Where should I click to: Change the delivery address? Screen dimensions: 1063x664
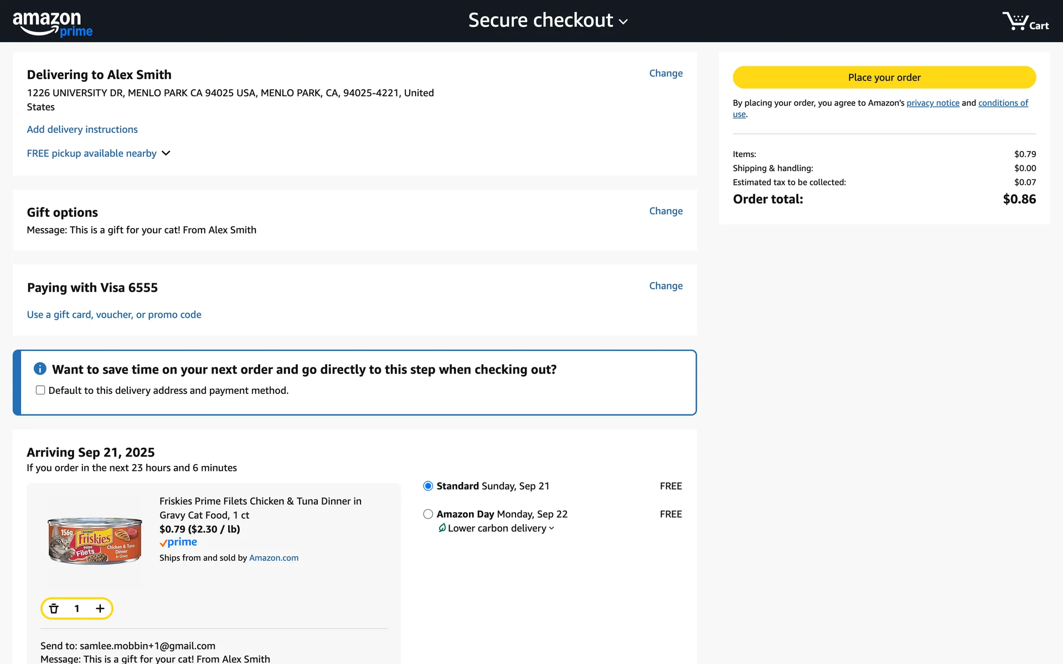(665, 73)
